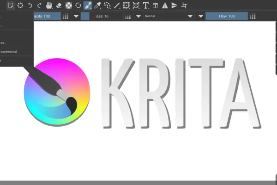
Task: Select the Line tool
Action: (117, 6)
